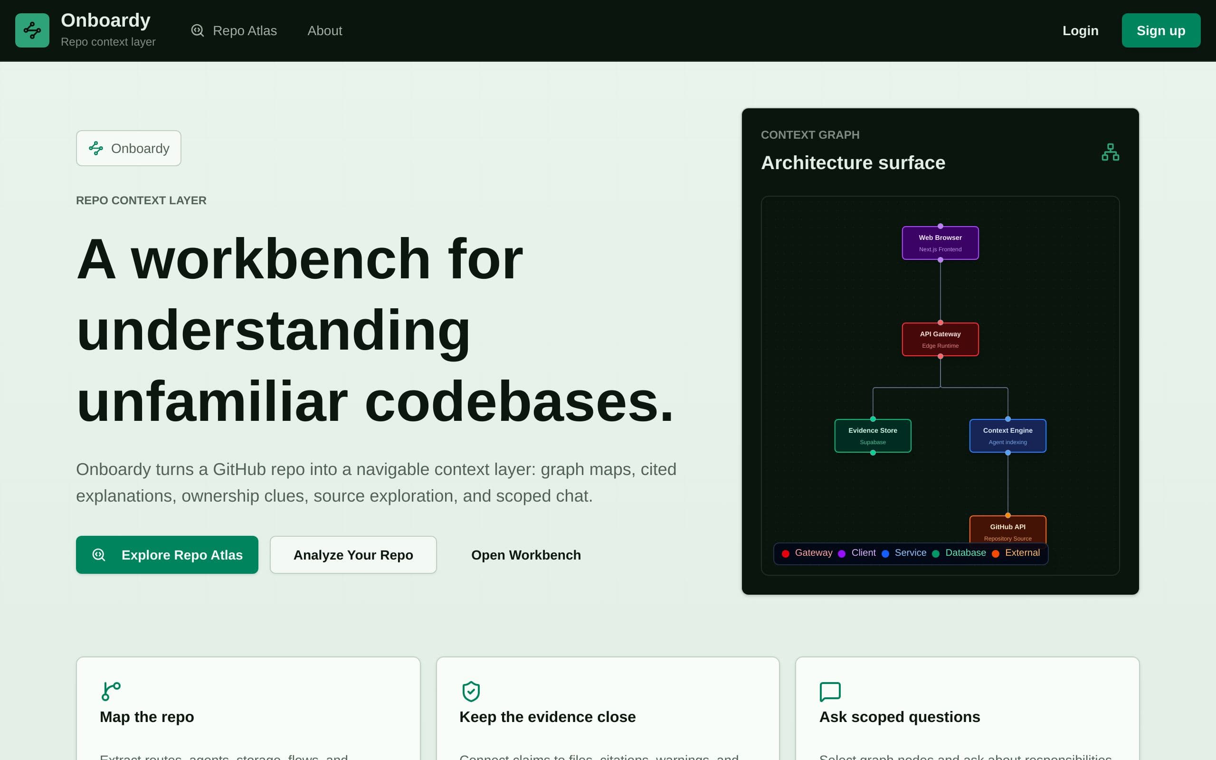Screen dimensions: 1216x760
Task: Click the 'External' legend label
Action: (x=1022, y=552)
